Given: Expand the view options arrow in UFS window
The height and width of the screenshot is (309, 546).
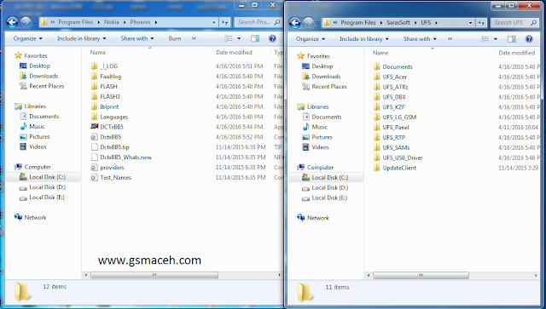Looking at the screenshot, I should click(x=496, y=39).
